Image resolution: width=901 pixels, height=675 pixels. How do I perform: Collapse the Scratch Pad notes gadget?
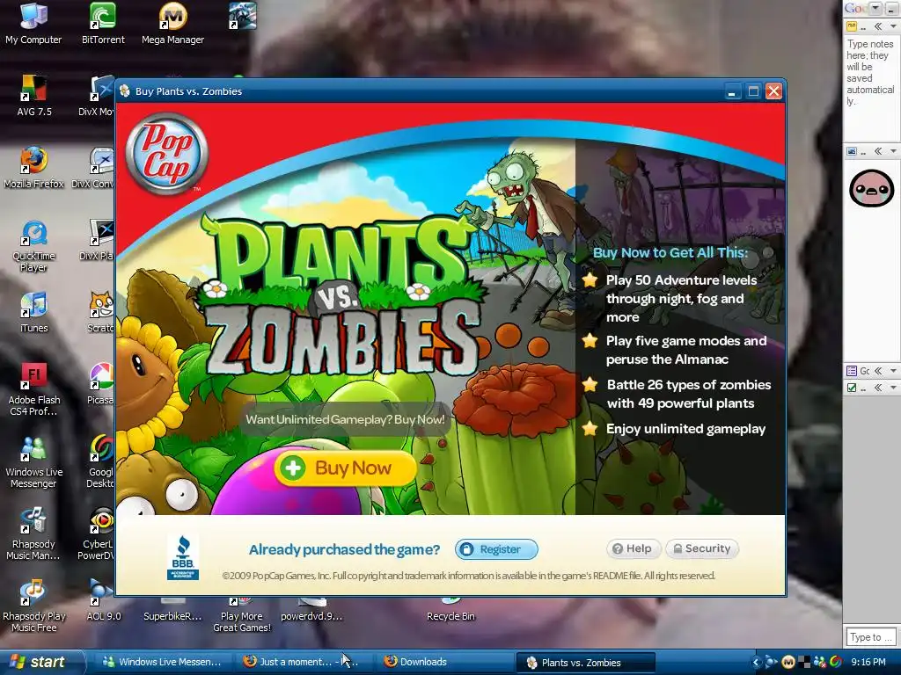(x=878, y=26)
